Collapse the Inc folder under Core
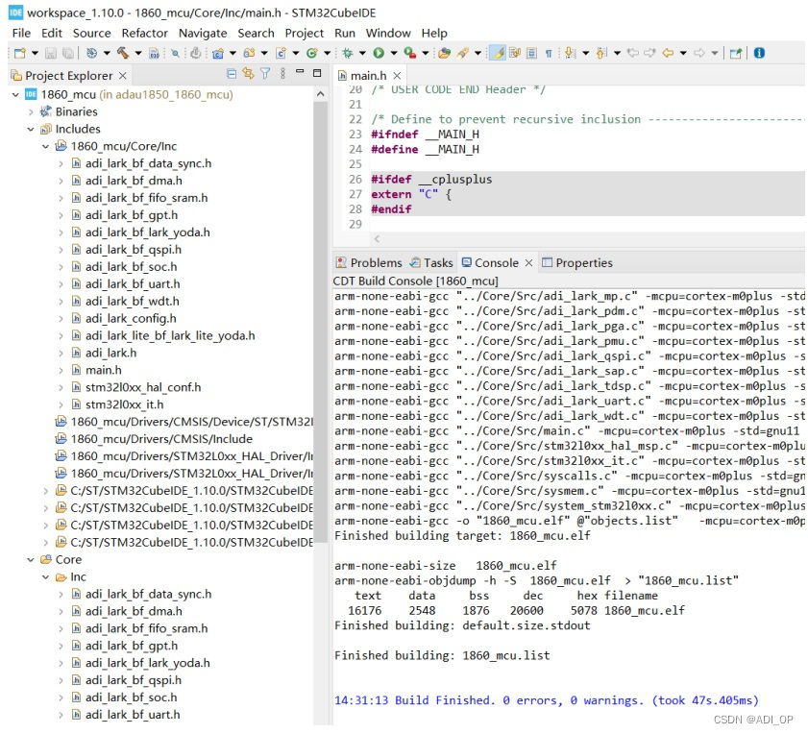Screen dimensions: 808x734 (46, 577)
